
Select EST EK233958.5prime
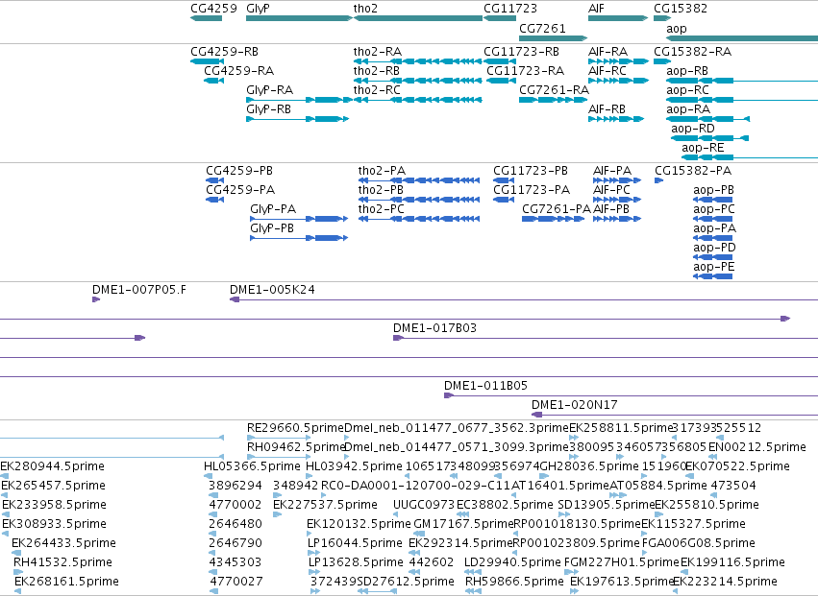point(54,506)
